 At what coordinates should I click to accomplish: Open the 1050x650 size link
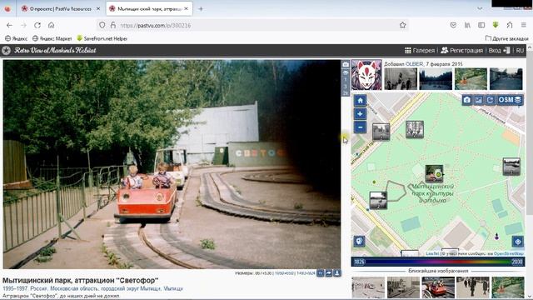click(285, 273)
